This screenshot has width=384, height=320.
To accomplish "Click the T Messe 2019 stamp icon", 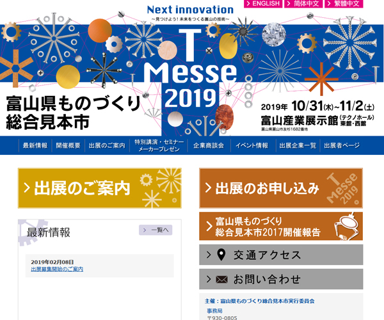I will 343,188.
